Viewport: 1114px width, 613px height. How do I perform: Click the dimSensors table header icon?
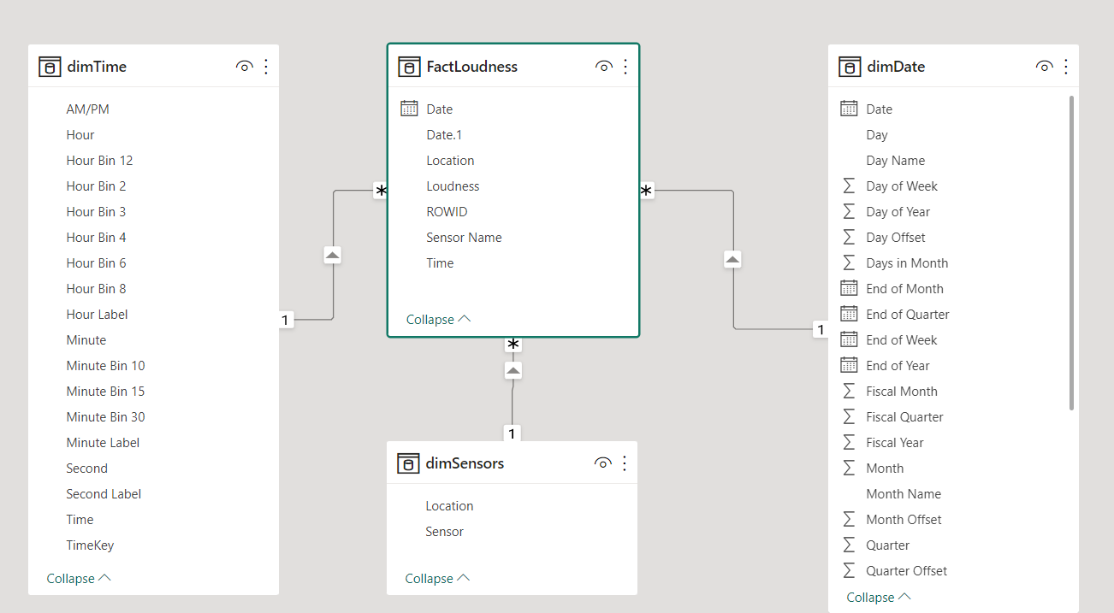pyautogui.click(x=408, y=463)
